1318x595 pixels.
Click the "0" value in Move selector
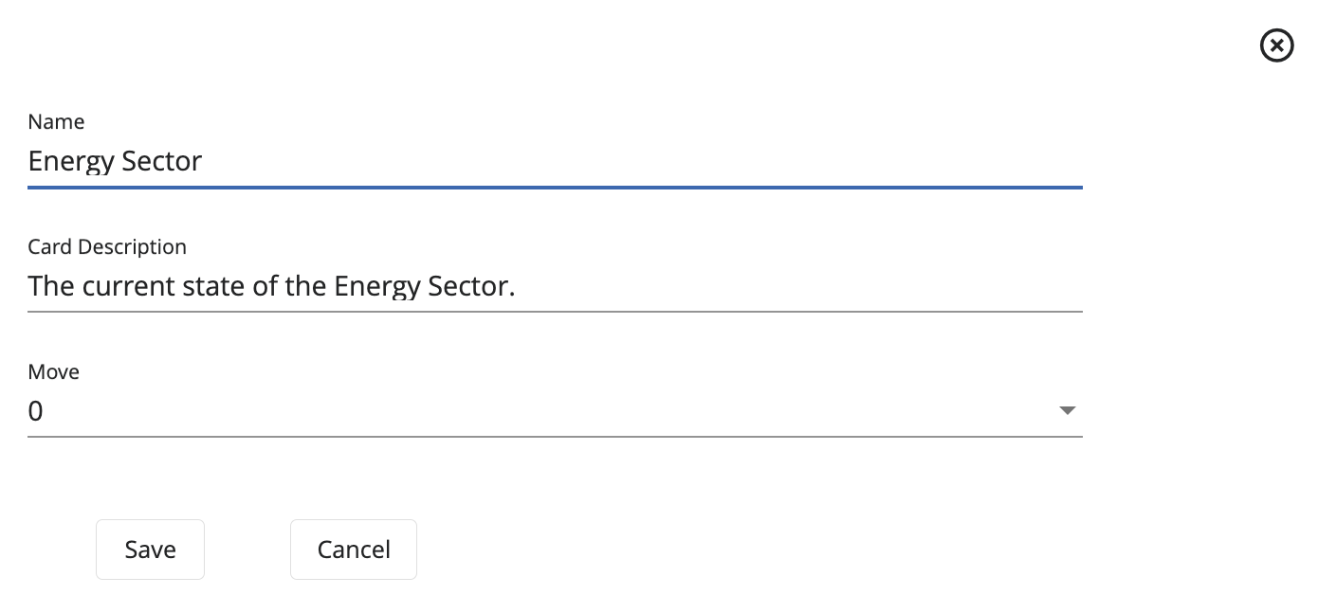(36, 411)
